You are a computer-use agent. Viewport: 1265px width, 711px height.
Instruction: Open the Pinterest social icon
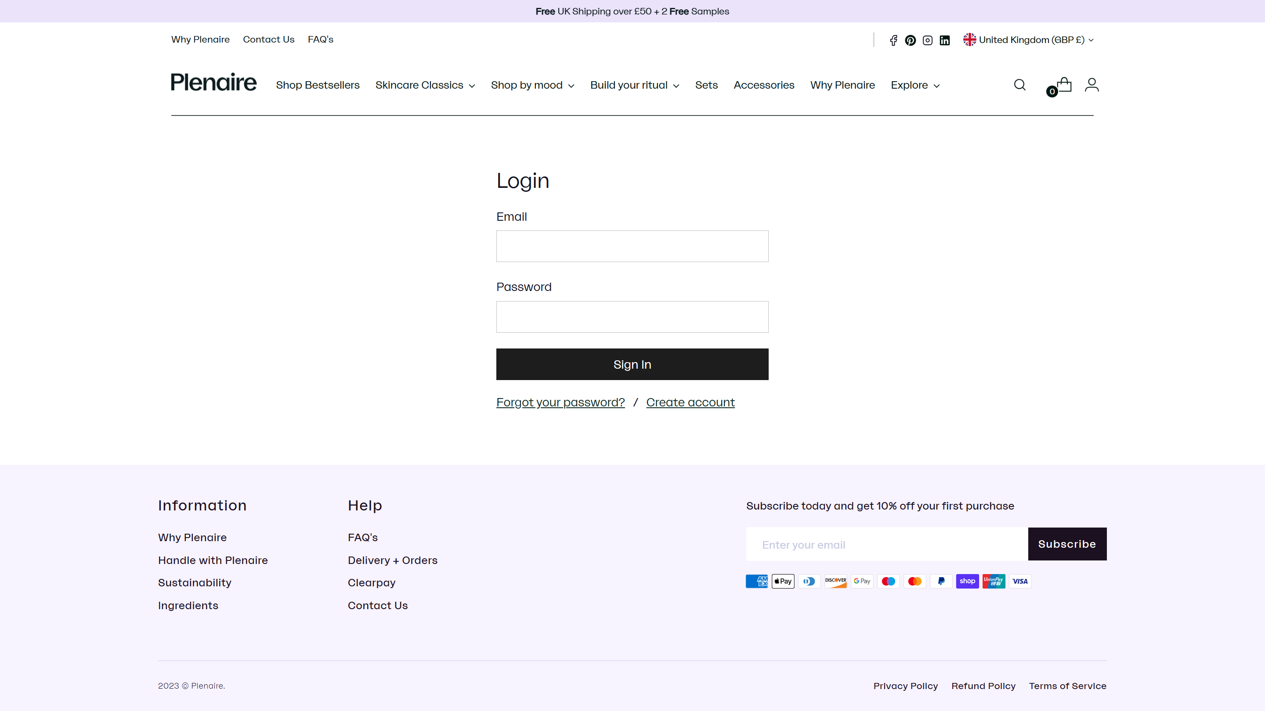point(911,40)
